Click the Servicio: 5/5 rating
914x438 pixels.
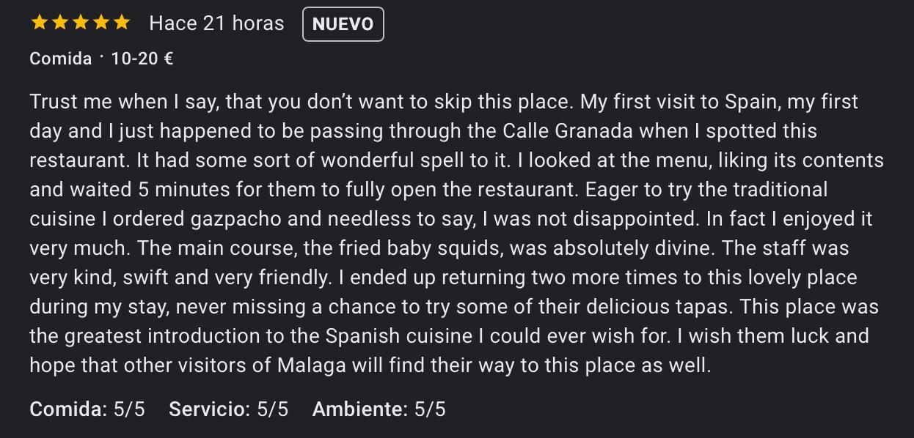click(x=228, y=409)
